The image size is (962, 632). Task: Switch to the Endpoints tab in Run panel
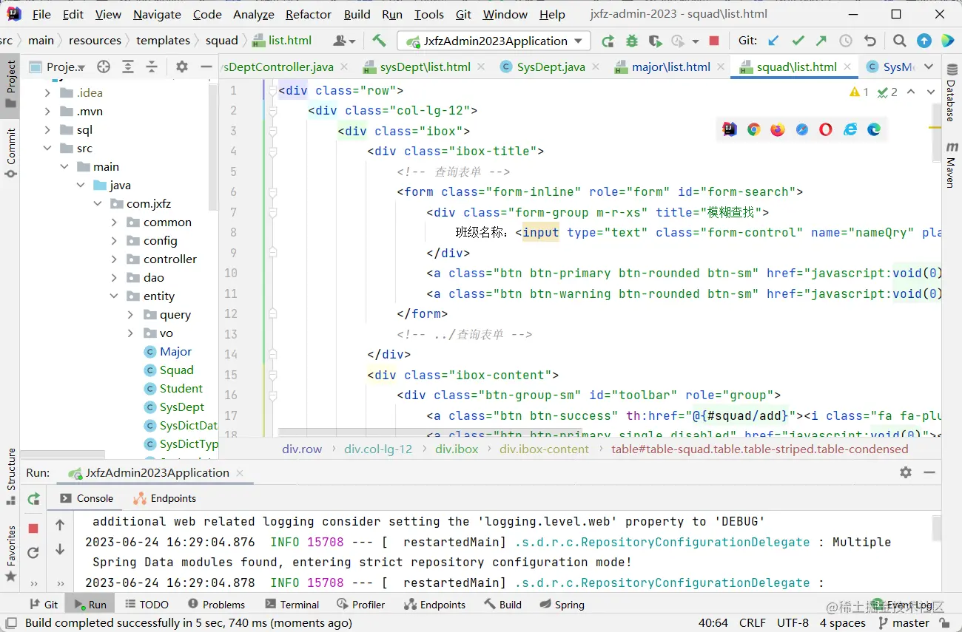tap(165, 499)
